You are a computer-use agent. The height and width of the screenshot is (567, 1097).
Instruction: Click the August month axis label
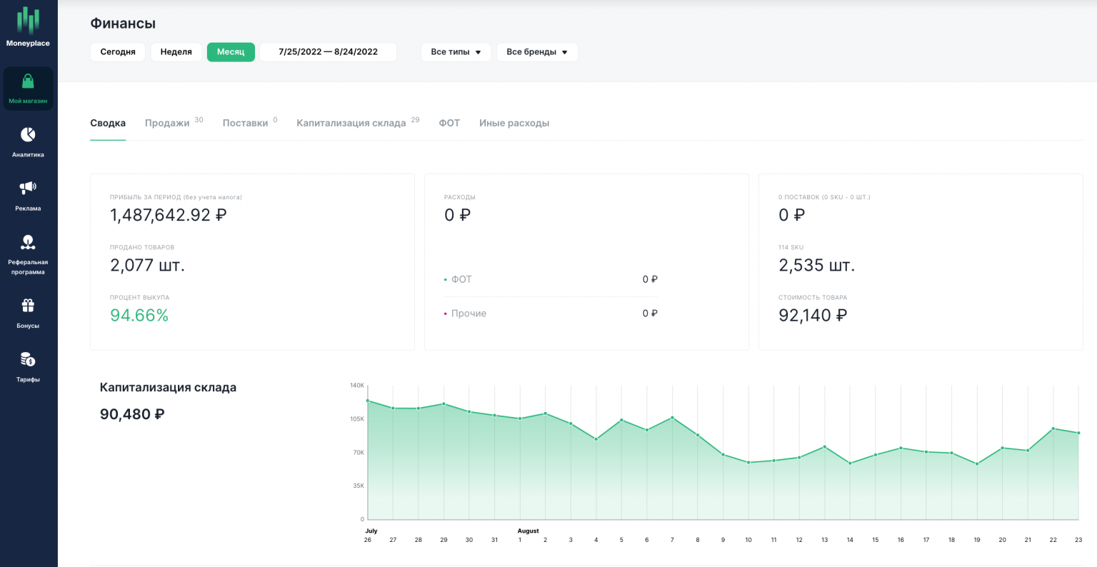529,531
